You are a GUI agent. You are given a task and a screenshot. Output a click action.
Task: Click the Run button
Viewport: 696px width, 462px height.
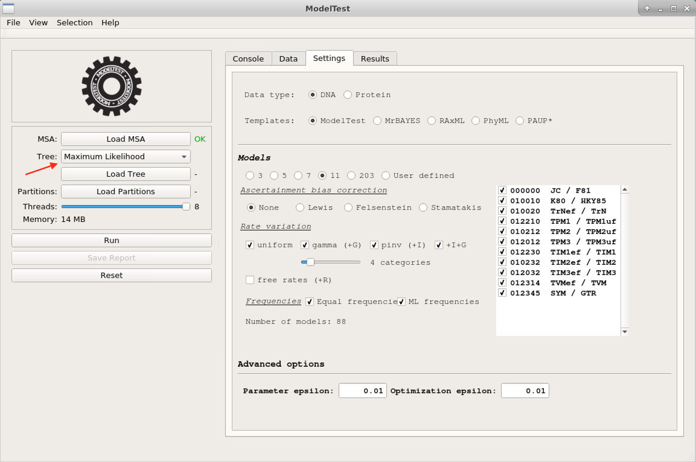point(112,240)
